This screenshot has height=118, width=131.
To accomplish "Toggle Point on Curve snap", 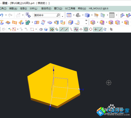I will [x=100, y=29].
